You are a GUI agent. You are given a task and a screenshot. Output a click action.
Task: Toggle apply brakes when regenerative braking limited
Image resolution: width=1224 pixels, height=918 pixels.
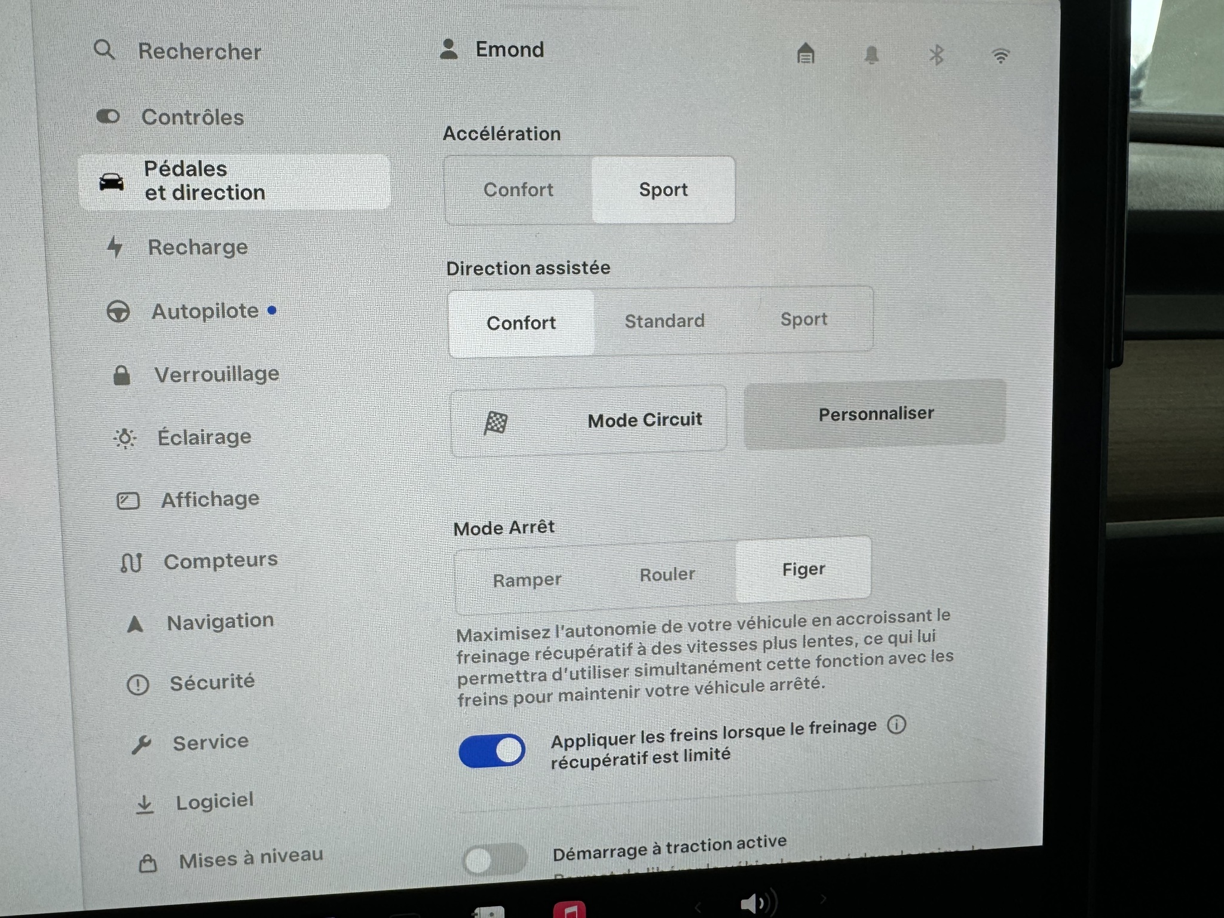[492, 751]
